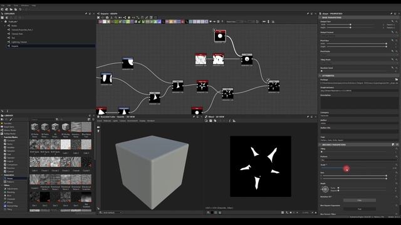Open the Tools menu
This screenshot has width=401, height=225.
[16, 6]
